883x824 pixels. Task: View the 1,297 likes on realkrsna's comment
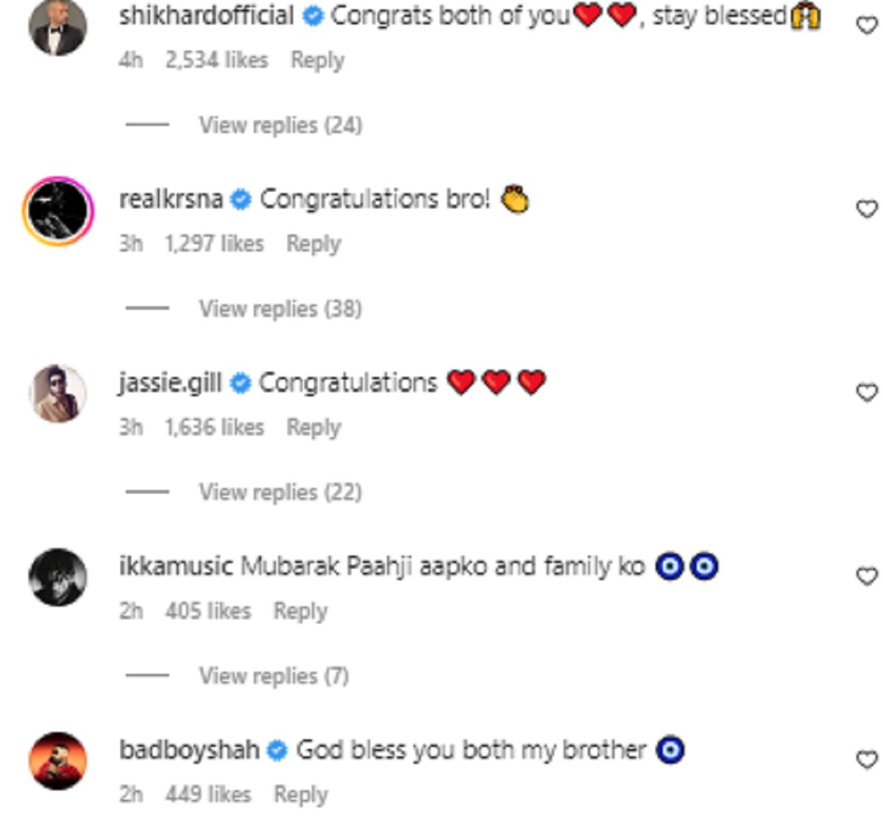click(214, 243)
